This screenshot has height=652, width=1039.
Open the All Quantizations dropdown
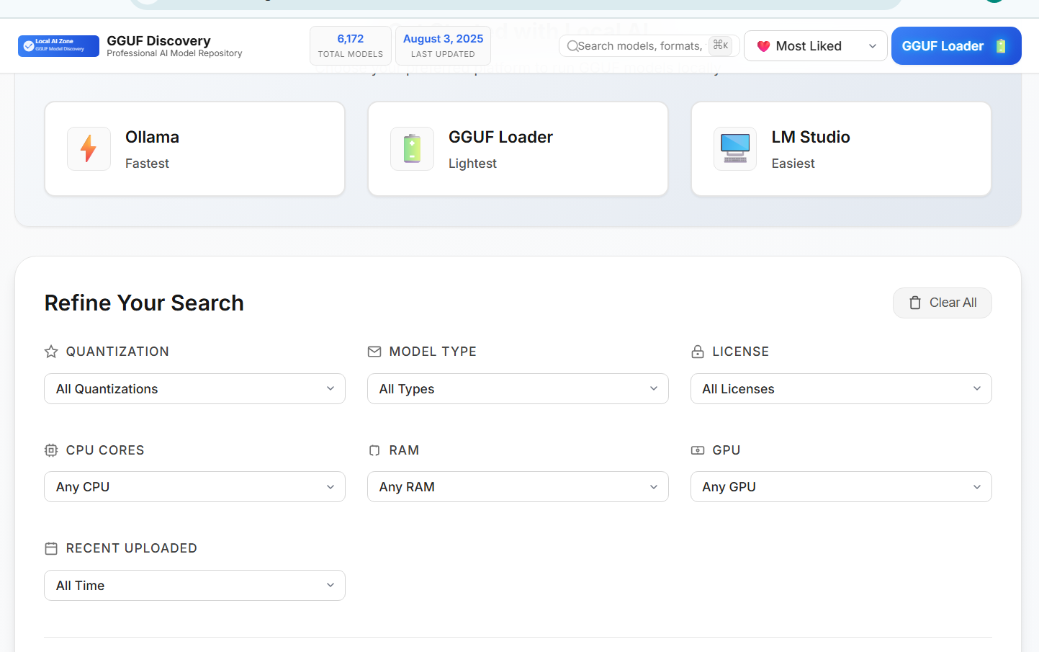(194, 389)
